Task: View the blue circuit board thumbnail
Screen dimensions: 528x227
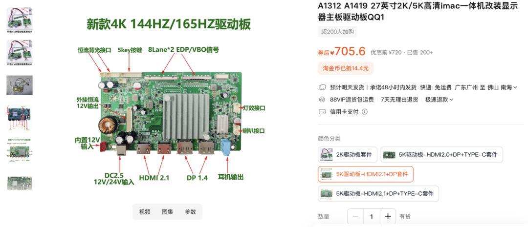Action: 20,116
